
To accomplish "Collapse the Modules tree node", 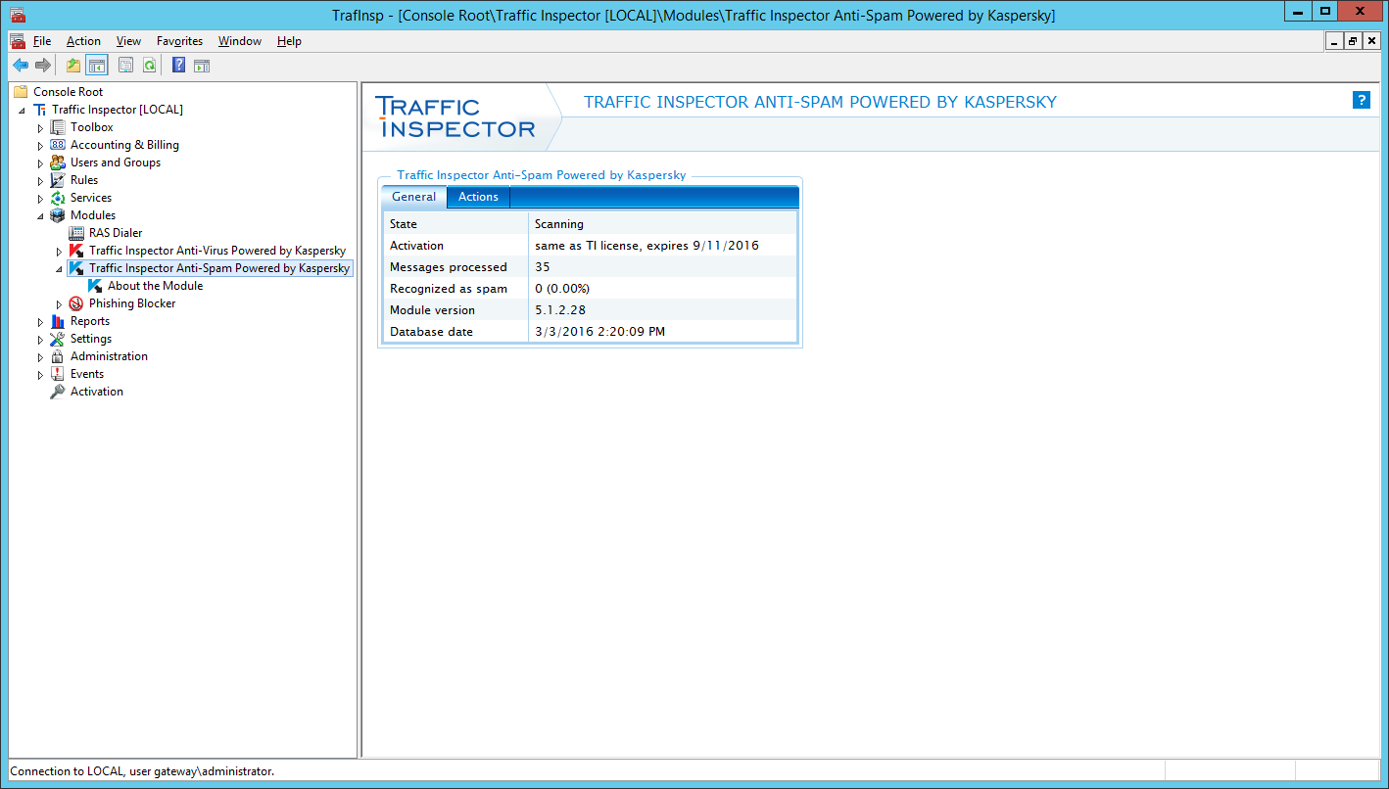I will (x=40, y=215).
